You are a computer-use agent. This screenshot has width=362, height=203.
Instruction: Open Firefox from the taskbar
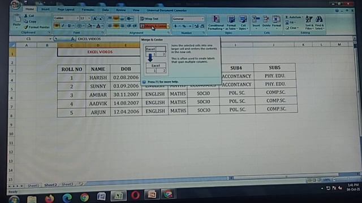pos(49,198)
